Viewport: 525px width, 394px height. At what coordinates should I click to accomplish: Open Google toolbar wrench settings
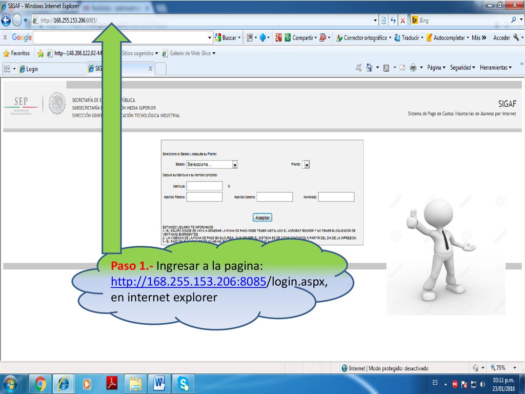pyautogui.click(x=516, y=37)
